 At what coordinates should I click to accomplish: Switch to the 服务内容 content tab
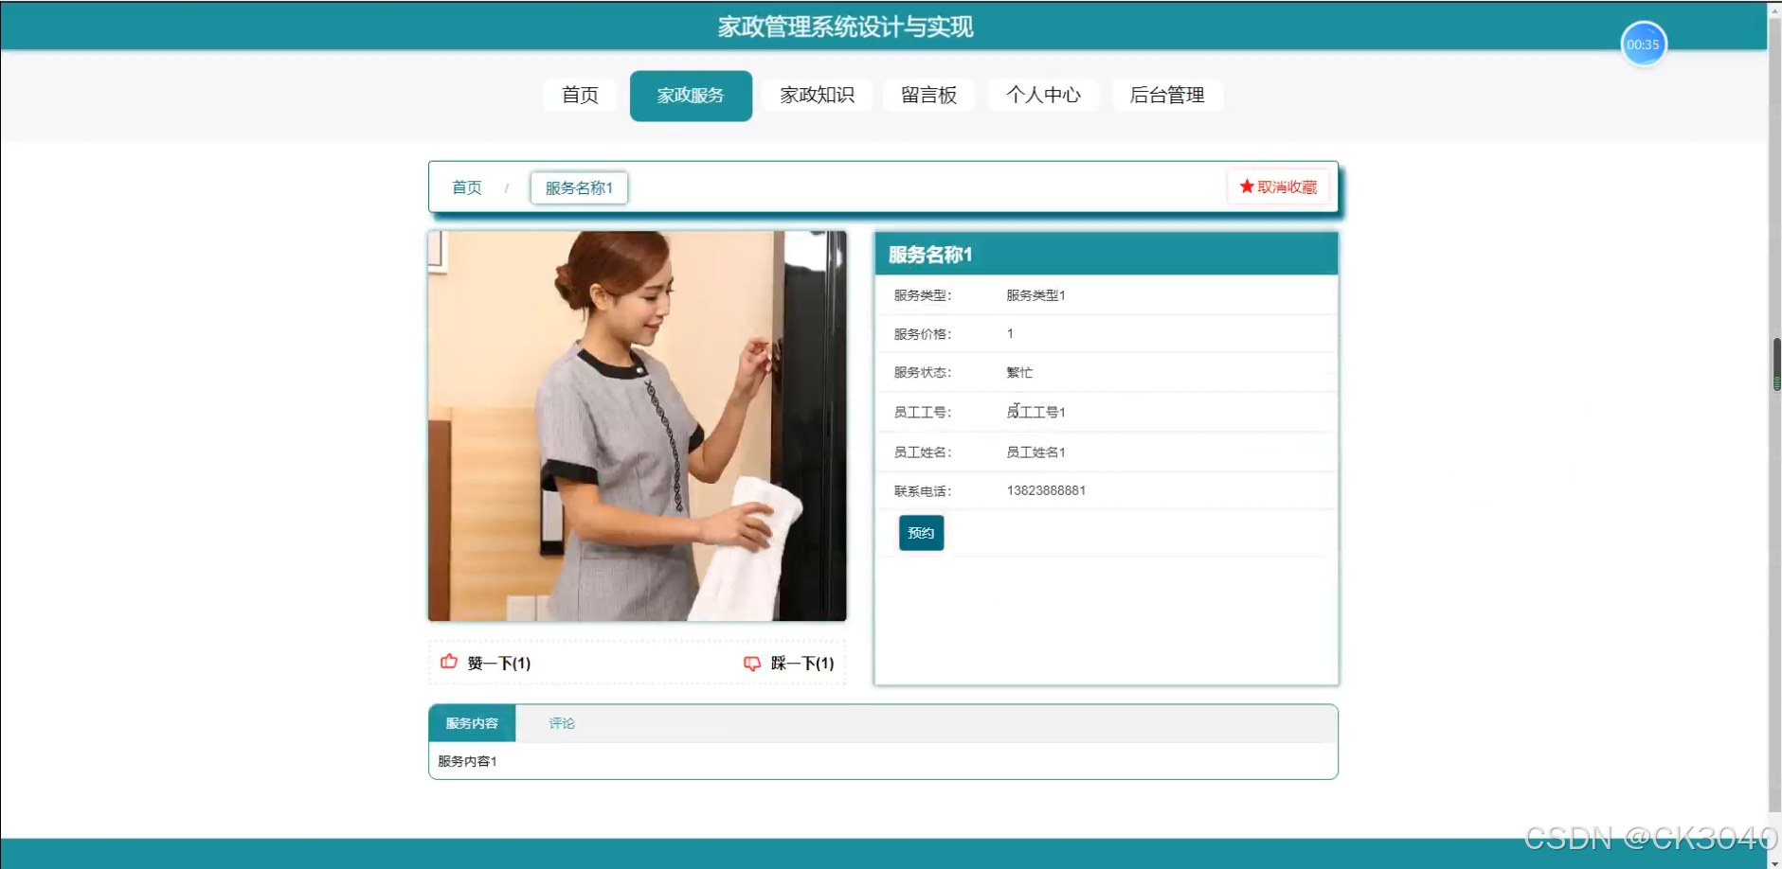point(473,722)
